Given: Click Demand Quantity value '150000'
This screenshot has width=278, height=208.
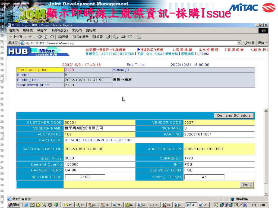Looking at the screenshot, I should coord(72,164).
